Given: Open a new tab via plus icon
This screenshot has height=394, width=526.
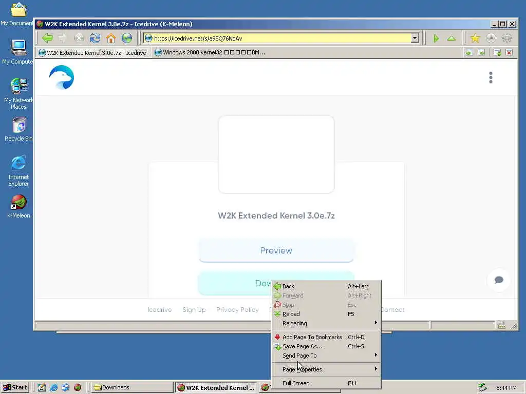Looking at the screenshot, I should tap(497, 53).
